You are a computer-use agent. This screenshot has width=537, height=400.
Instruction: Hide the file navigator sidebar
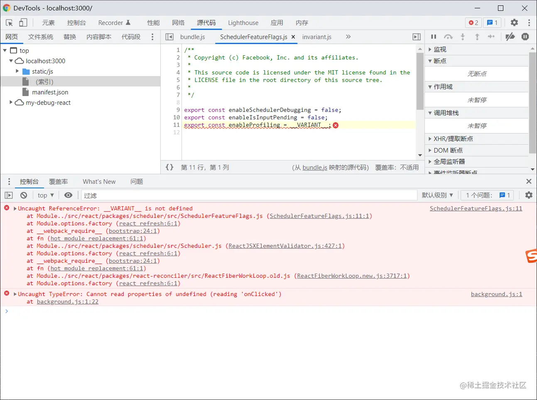tap(169, 37)
